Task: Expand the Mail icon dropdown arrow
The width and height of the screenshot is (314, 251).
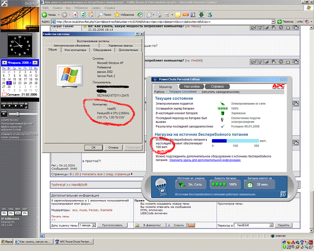Action: click(153, 15)
